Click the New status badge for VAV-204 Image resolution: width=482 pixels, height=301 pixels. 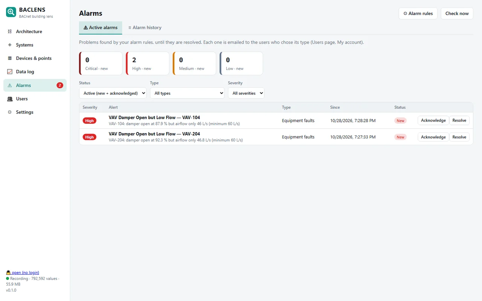(x=400, y=137)
